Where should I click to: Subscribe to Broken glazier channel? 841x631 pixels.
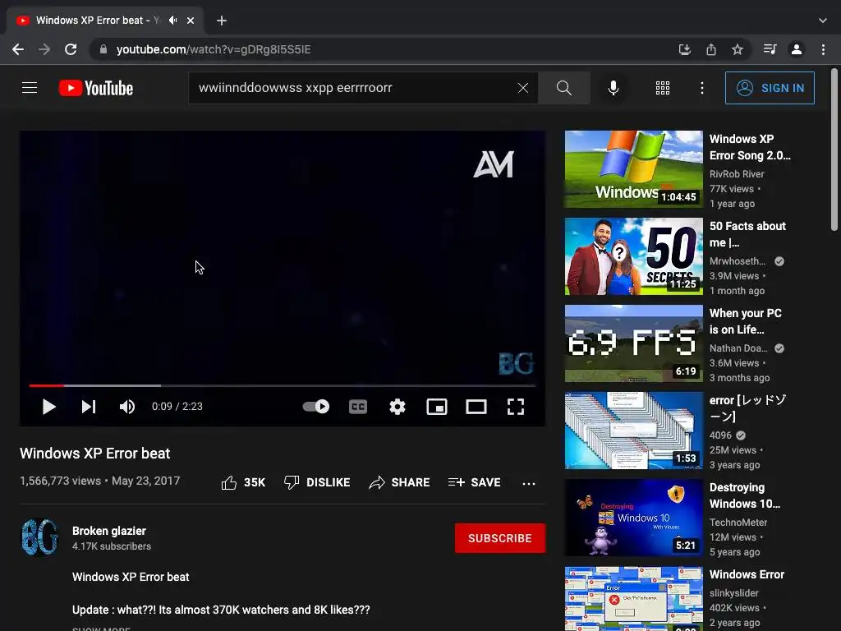tap(500, 538)
